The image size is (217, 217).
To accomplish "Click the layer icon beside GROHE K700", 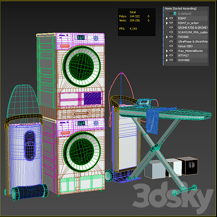I will pyautogui.click(x=175, y=27).
